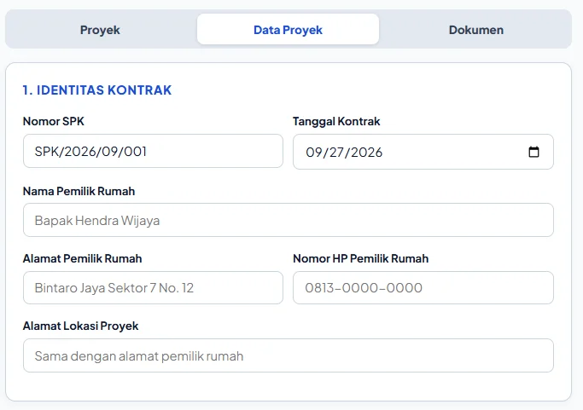Screen dimensions: 583x410
Task: Click the '1. IDENTITAS KONTRAK' heading
Action: (x=97, y=90)
